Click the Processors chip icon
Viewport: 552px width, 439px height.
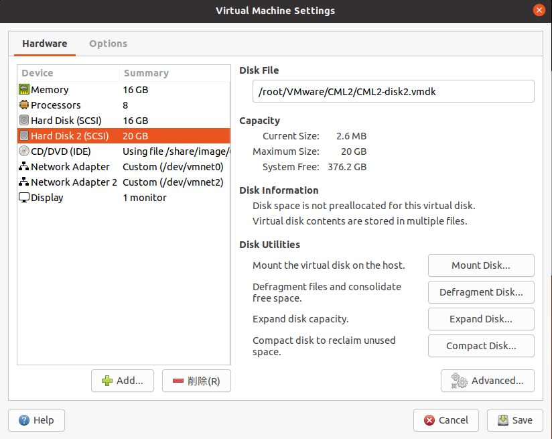23,105
